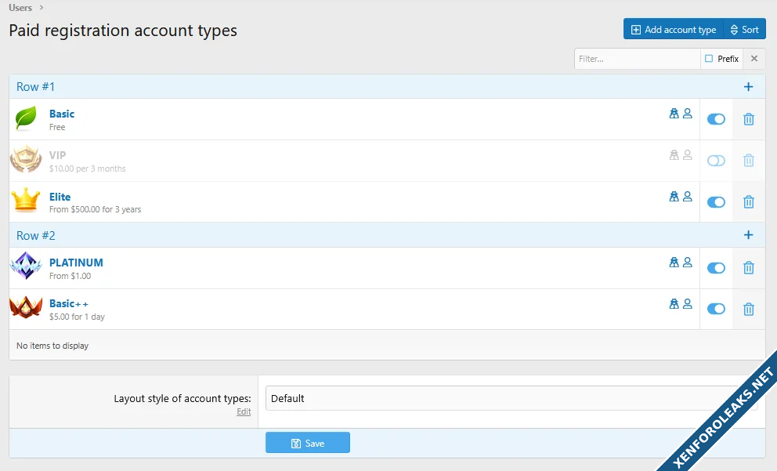The image size is (777, 471).
Task: Open the Elite account type link
Action: [x=60, y=197]
